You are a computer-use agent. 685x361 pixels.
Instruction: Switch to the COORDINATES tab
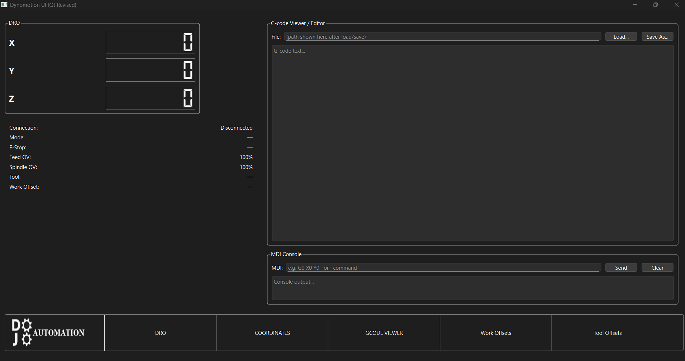click(x=272, y=333)
